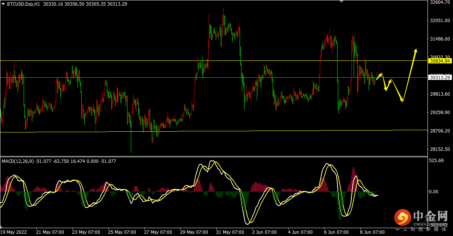Click the 0.00 MACD scale value
This screenshot has width=453, height=236.
tap(434, 192)
